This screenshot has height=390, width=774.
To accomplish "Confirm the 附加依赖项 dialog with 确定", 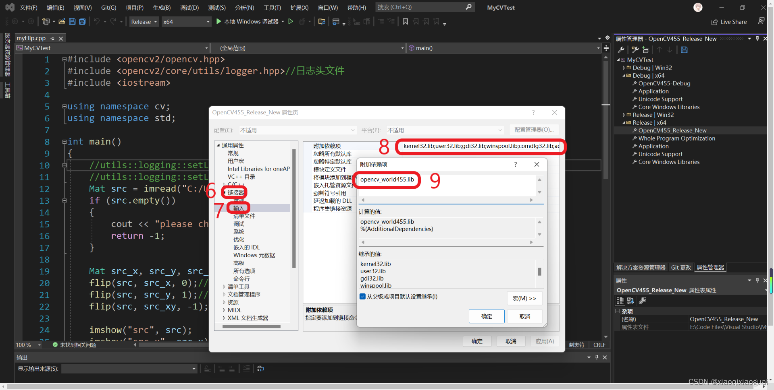I will tap(486, 316).
